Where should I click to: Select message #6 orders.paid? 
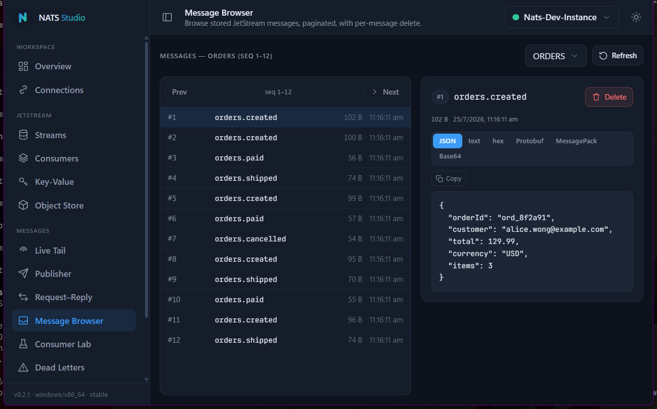[x=285, y=219]
